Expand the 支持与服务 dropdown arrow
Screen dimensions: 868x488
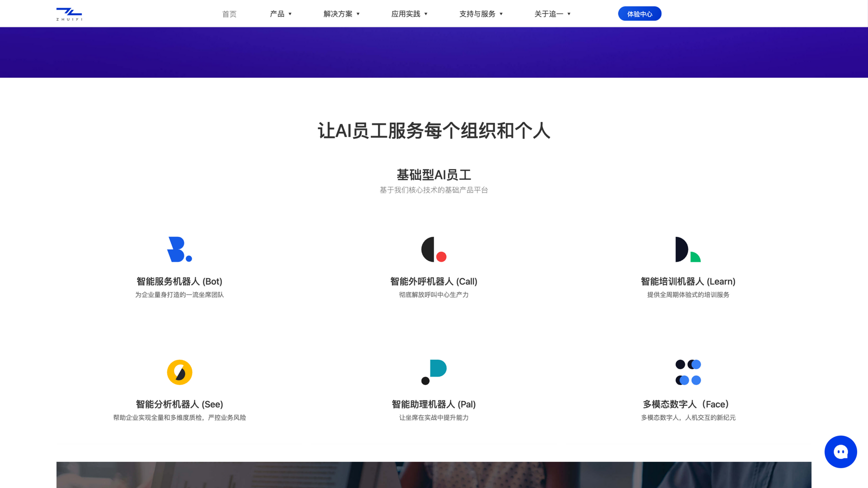[x=501, y=14]
